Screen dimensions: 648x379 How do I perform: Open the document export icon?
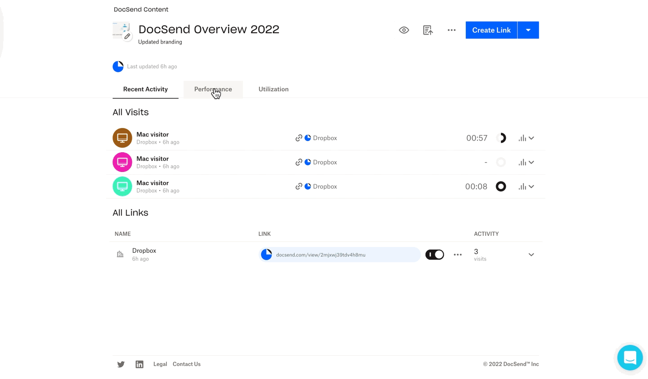click(x=427, y=30)
